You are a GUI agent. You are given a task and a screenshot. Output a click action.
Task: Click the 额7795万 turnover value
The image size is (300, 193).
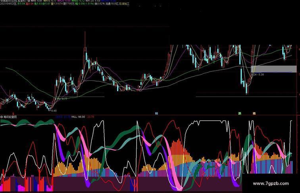(x=69, y=4)
